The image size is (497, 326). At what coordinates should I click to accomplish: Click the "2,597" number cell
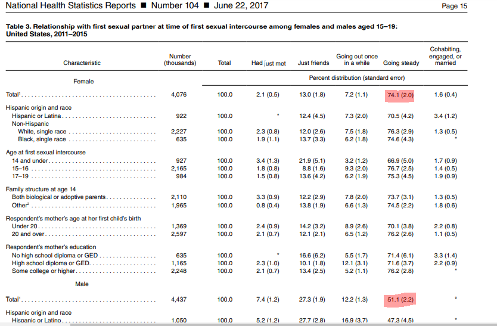click(179, 234)
